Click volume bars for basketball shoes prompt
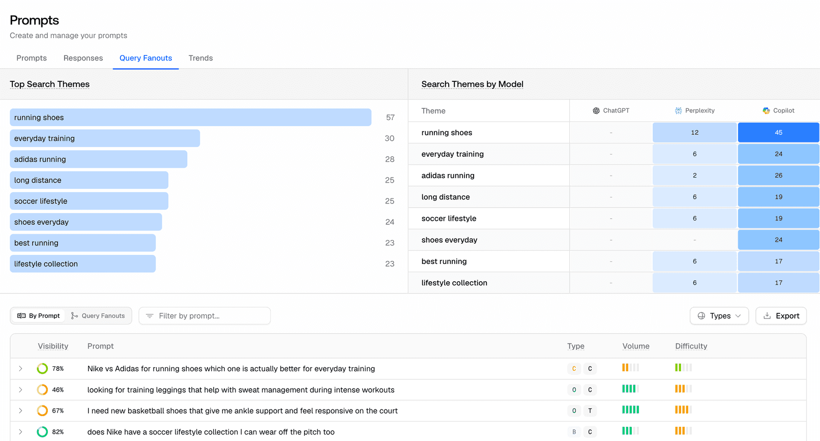 coord(631,410)
